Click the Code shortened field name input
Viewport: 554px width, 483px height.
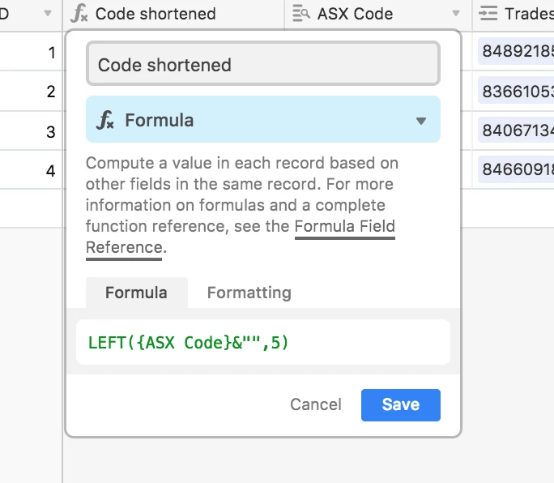pyautogui.click(x=262, y=65)
